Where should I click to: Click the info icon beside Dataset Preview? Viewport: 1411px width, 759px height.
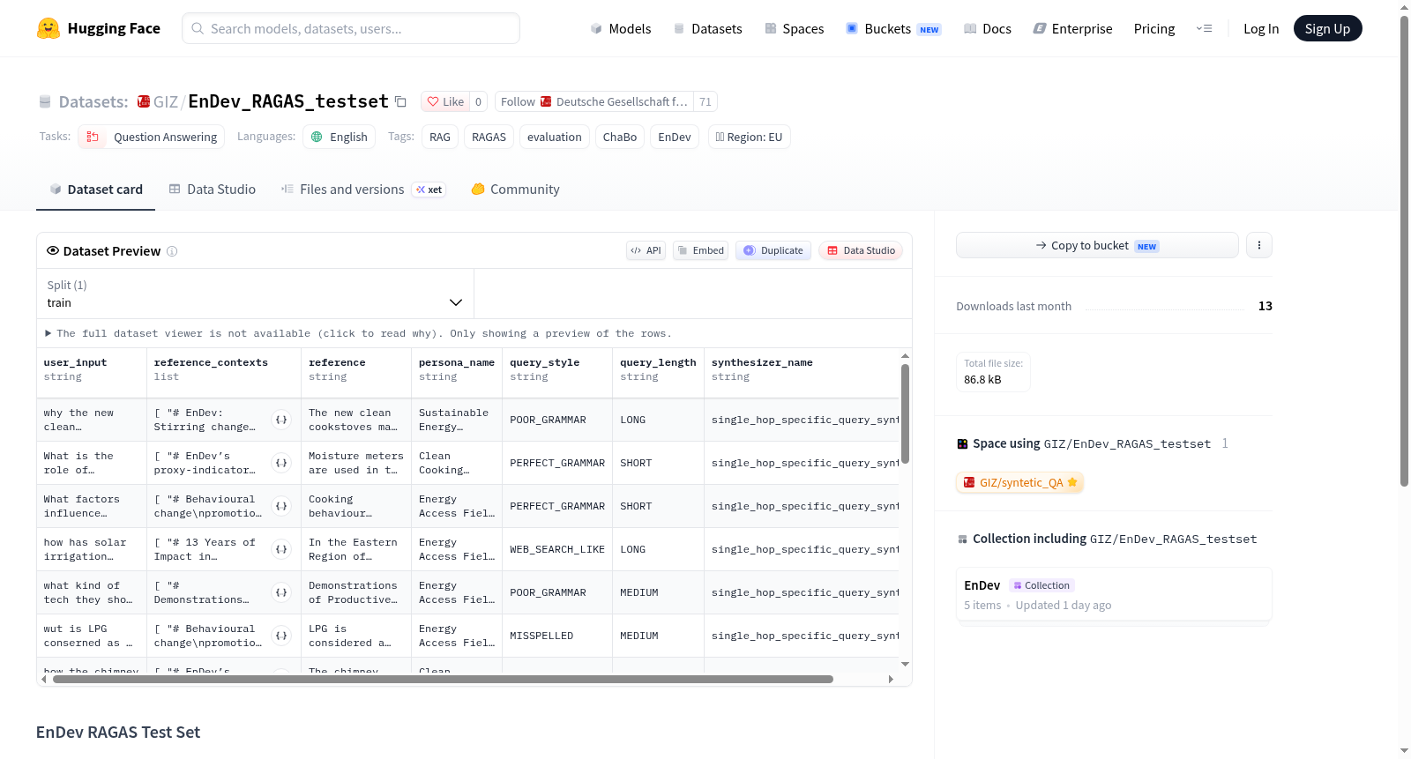click(172, 251)
